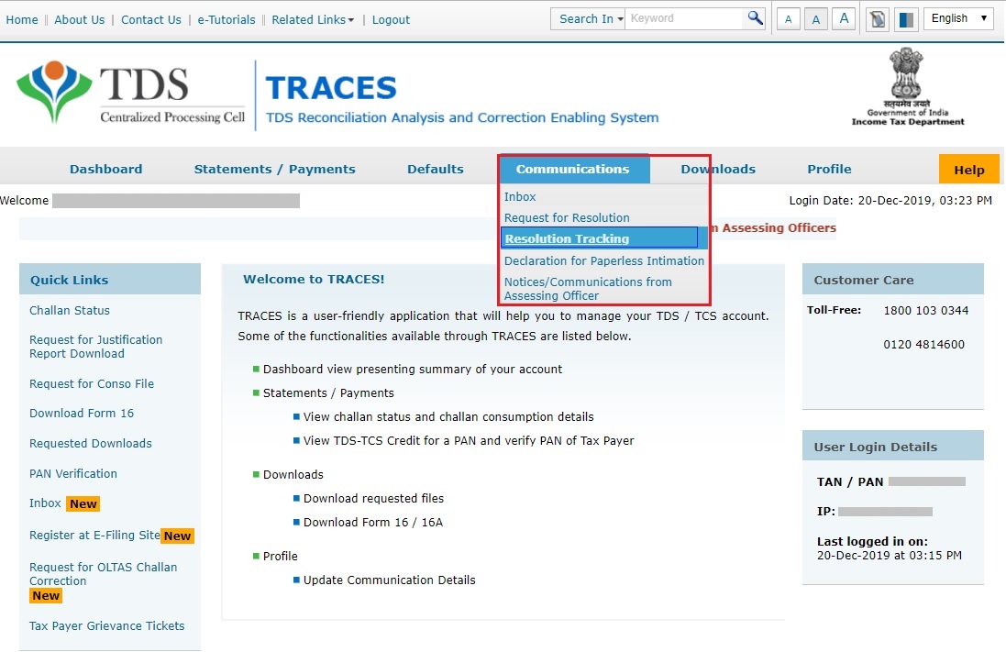The height and width of the screenshot is (652, 1006).
Task: Click the notepad icon near the language selector
Action: pyautogui.click(x=877, y=18)
